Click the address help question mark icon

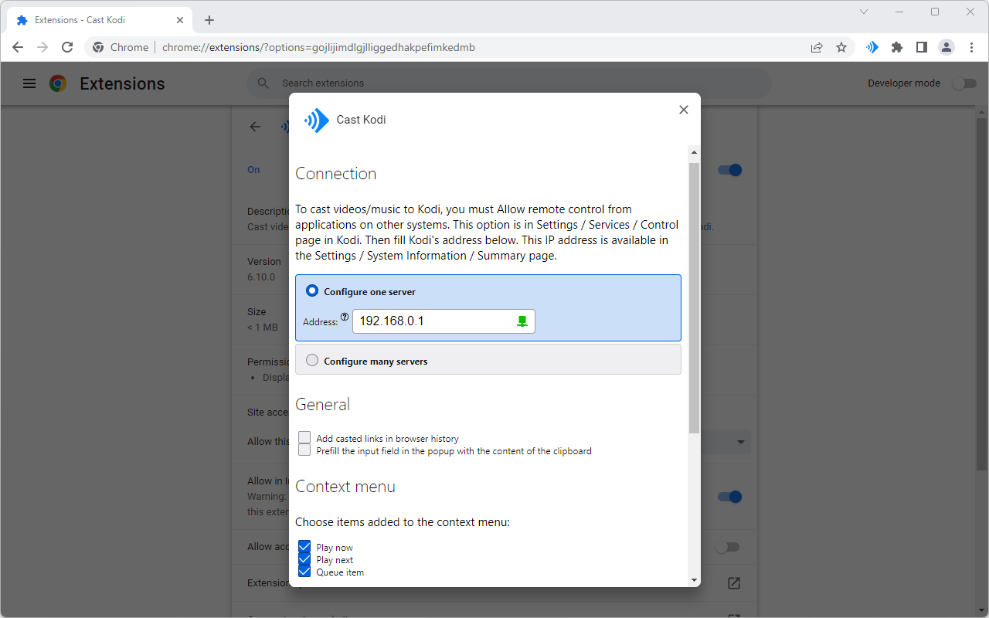click(x=345, y=317)
